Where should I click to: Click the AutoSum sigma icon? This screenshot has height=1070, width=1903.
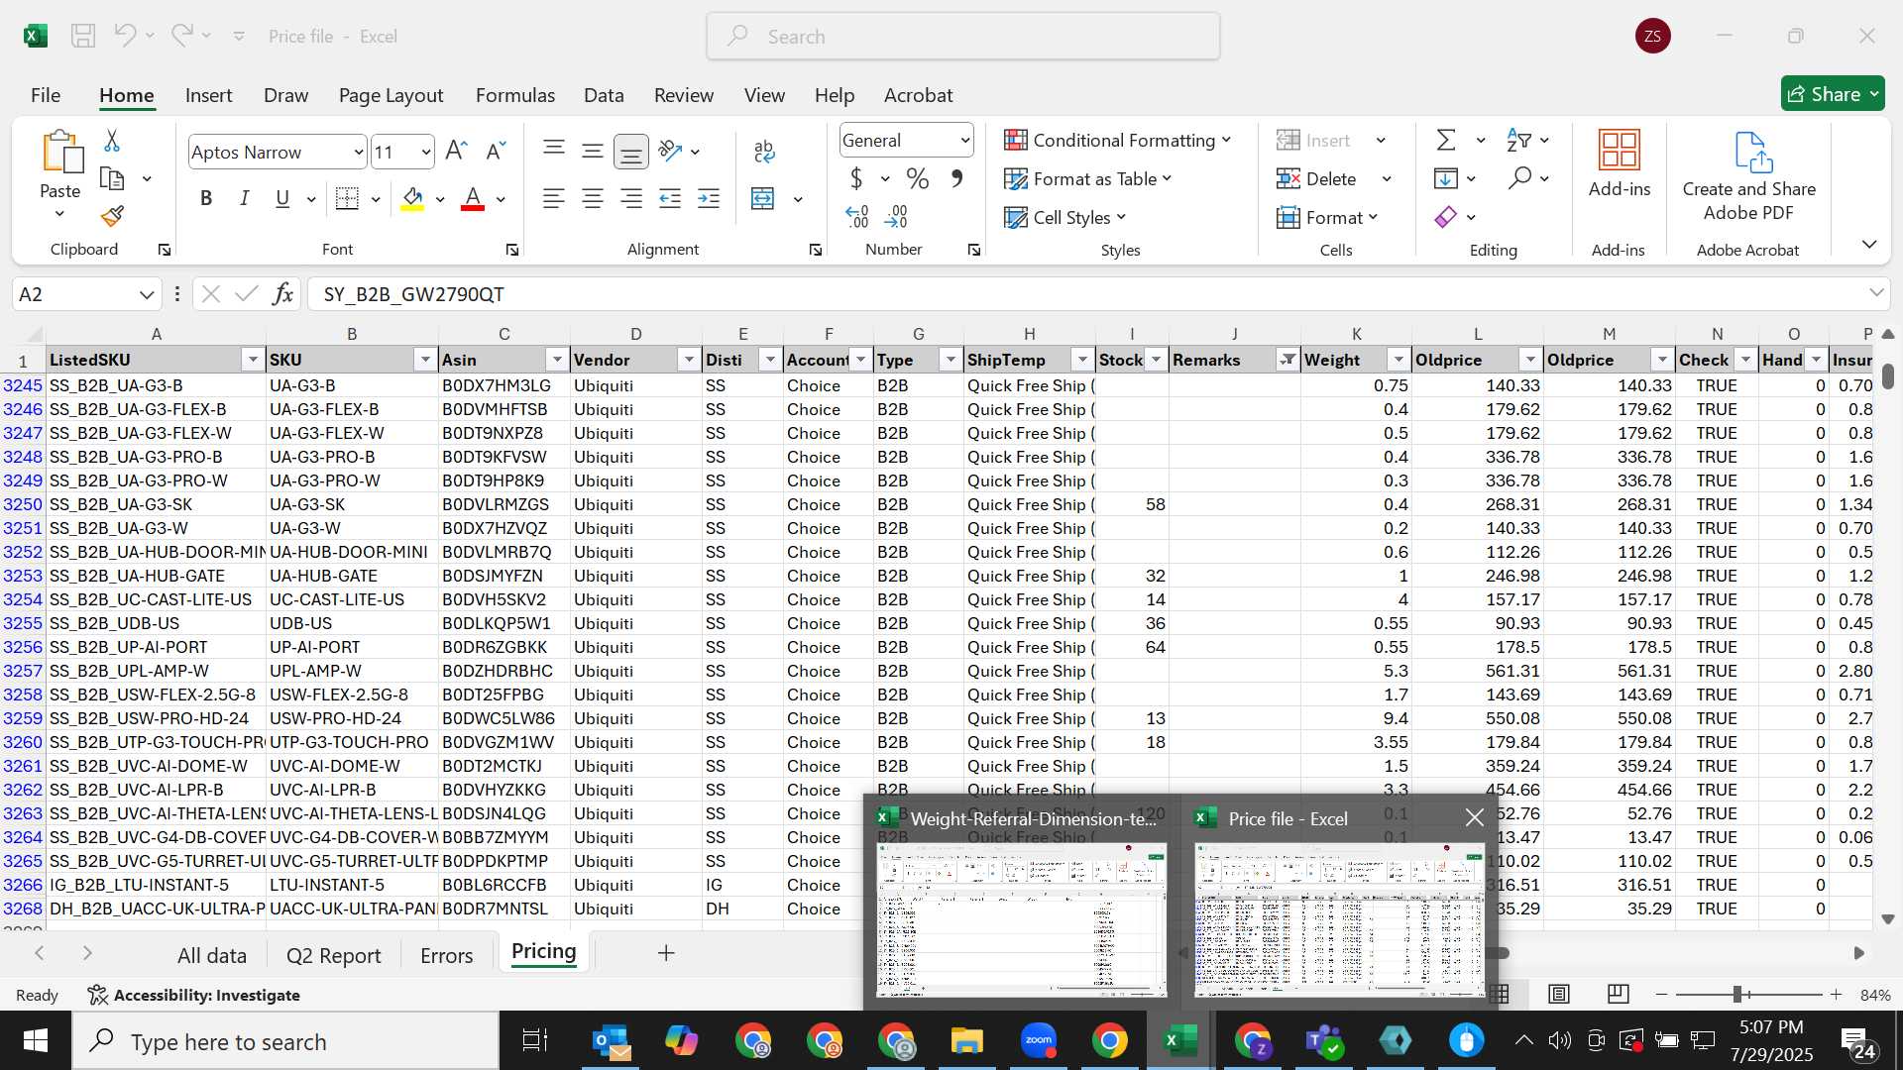click(x=1446, y=140)
